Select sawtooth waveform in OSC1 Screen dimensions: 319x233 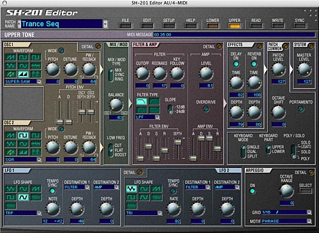11,57
